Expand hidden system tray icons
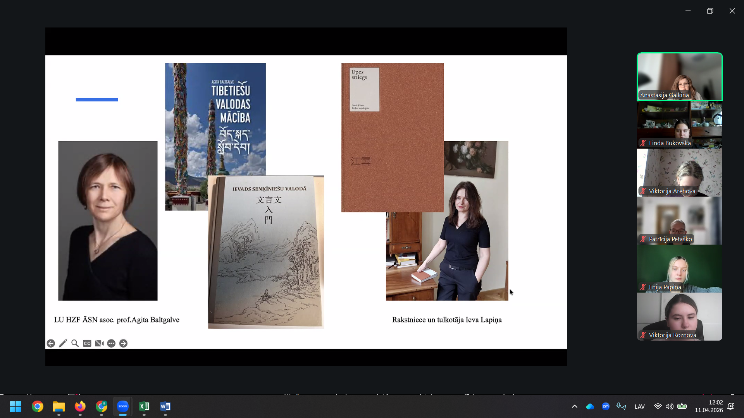This screenshot has width=744, height=418. [x=575, y=406]
